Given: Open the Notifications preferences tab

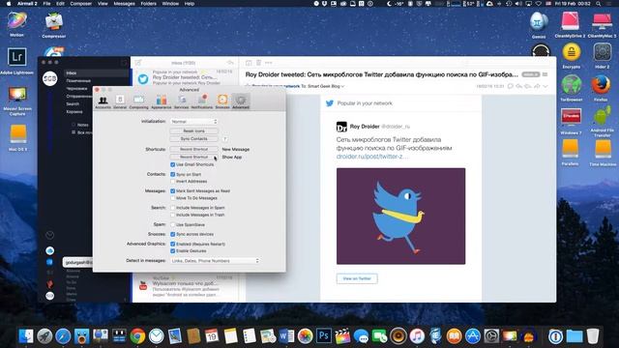Looking at the screenshot, I should pos(202,101).
